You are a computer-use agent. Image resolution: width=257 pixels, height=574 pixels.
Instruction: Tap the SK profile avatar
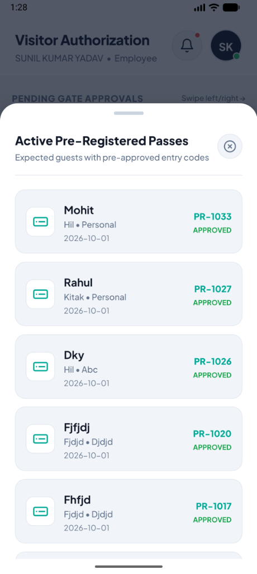pyautogui.click(x=226, y=45)
